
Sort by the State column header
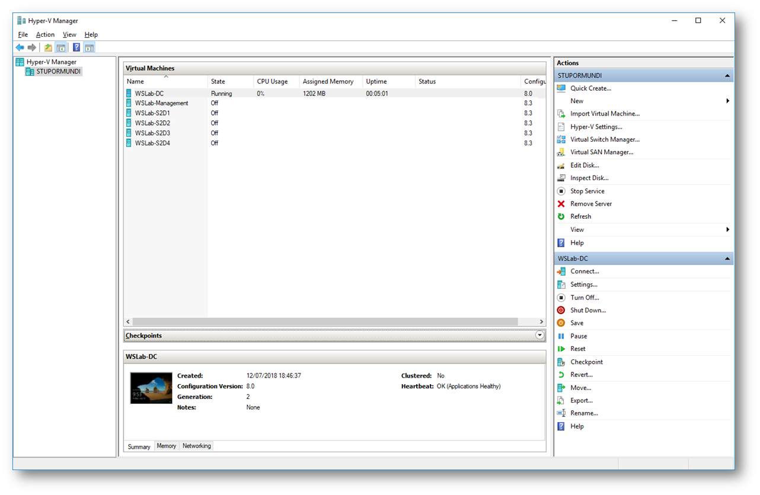231,82
